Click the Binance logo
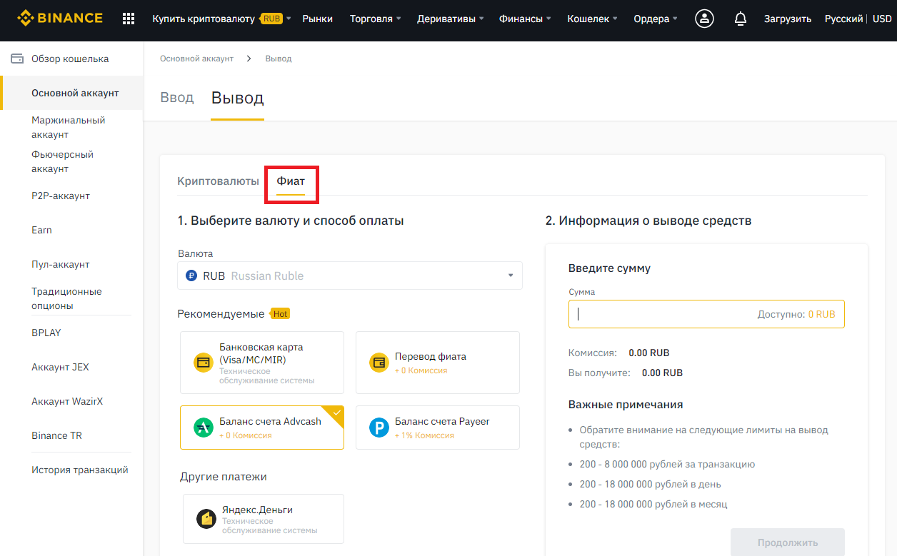 coord(60,19)
